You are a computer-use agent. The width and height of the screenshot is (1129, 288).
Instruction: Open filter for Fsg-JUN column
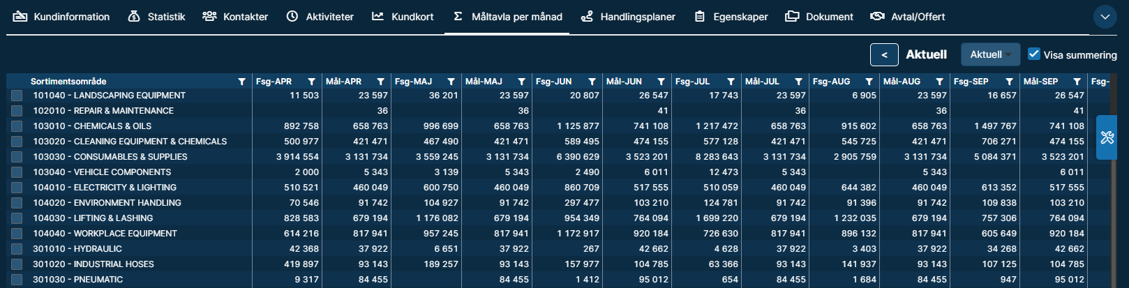(x=592, y=82)
